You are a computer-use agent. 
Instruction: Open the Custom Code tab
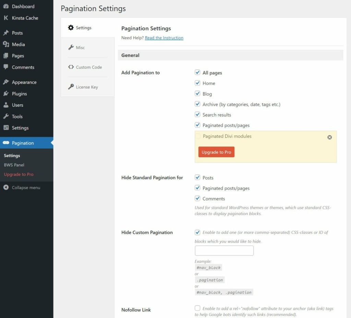click(85, 68)
